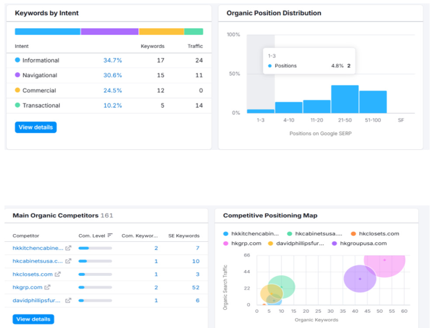Open external link icon beside hkgrp.com
Screen dimensions: 437x328
point(47,287)
